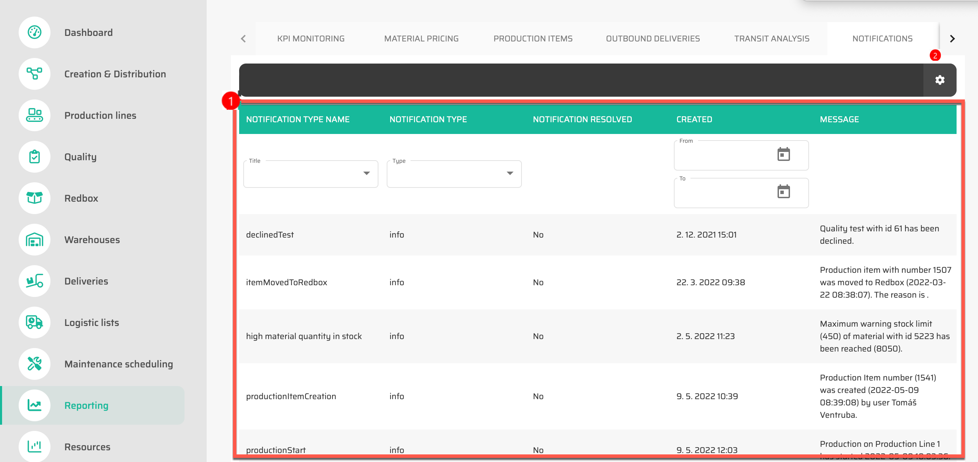The width and height of the screenshot is (978, 462).
Task: Open the Deliveries forklift icon
Action: click(35, 281)
